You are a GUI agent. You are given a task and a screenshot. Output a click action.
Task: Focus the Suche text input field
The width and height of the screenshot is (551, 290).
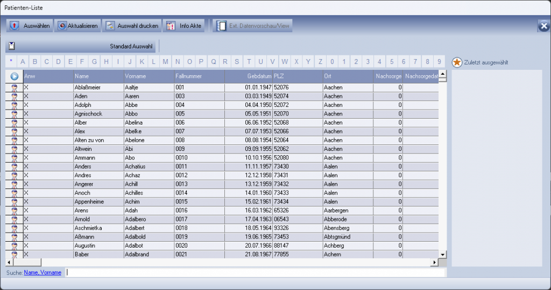(x=253, y=273)
